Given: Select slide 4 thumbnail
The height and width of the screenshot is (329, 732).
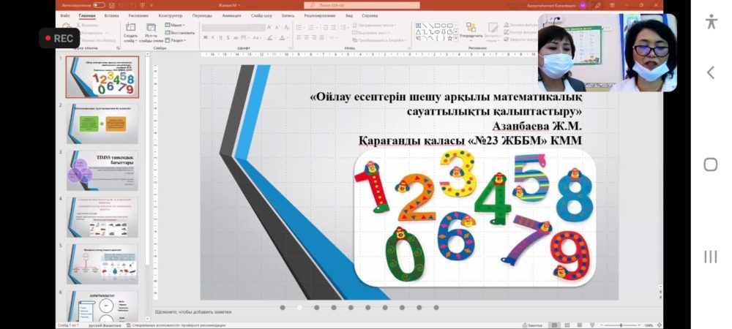Looking at the screenshot, I should point(102,217).
